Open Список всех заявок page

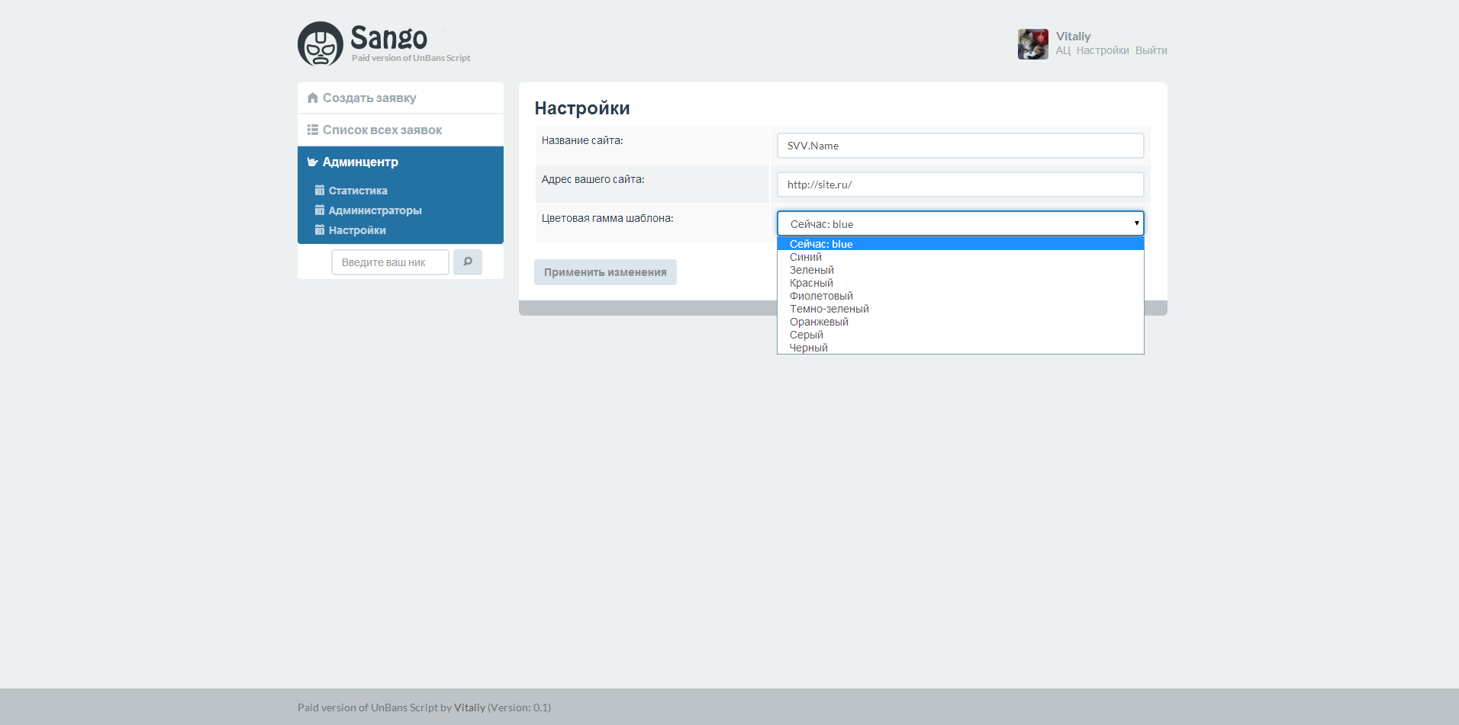coord(401,130)
